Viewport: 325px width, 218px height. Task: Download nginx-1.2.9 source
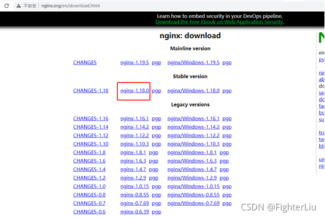tap(133, 178)
